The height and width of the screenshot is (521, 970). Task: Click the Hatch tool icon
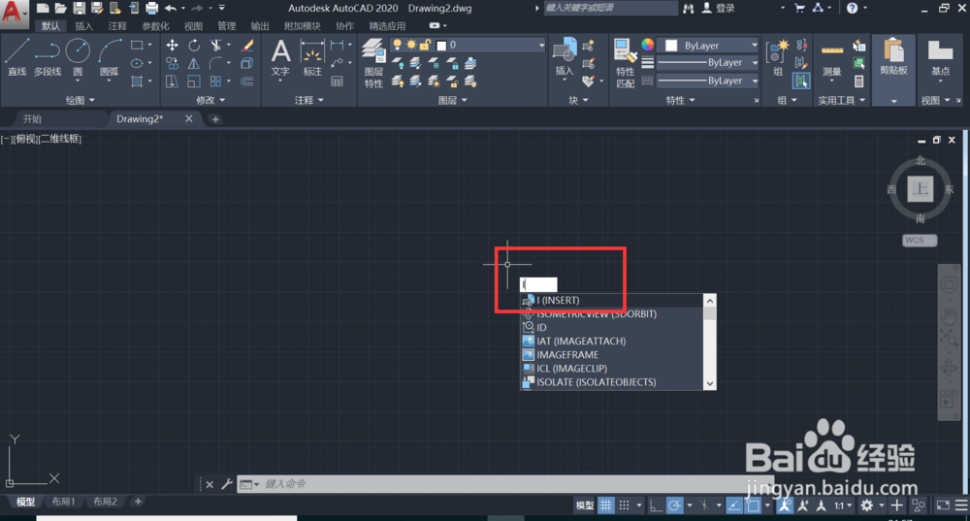coord(137,81)
